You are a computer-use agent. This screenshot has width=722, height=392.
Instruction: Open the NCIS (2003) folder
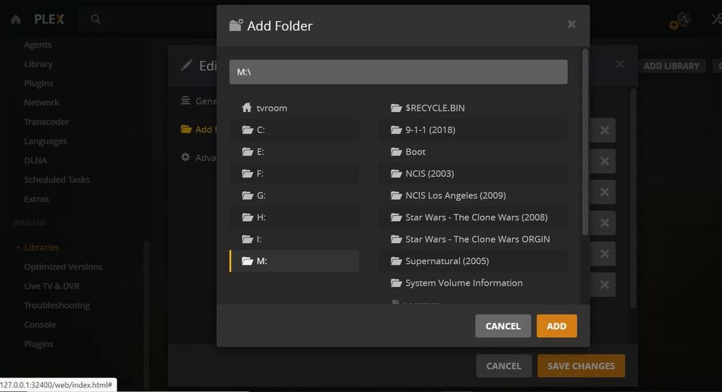tap(473, 174)
